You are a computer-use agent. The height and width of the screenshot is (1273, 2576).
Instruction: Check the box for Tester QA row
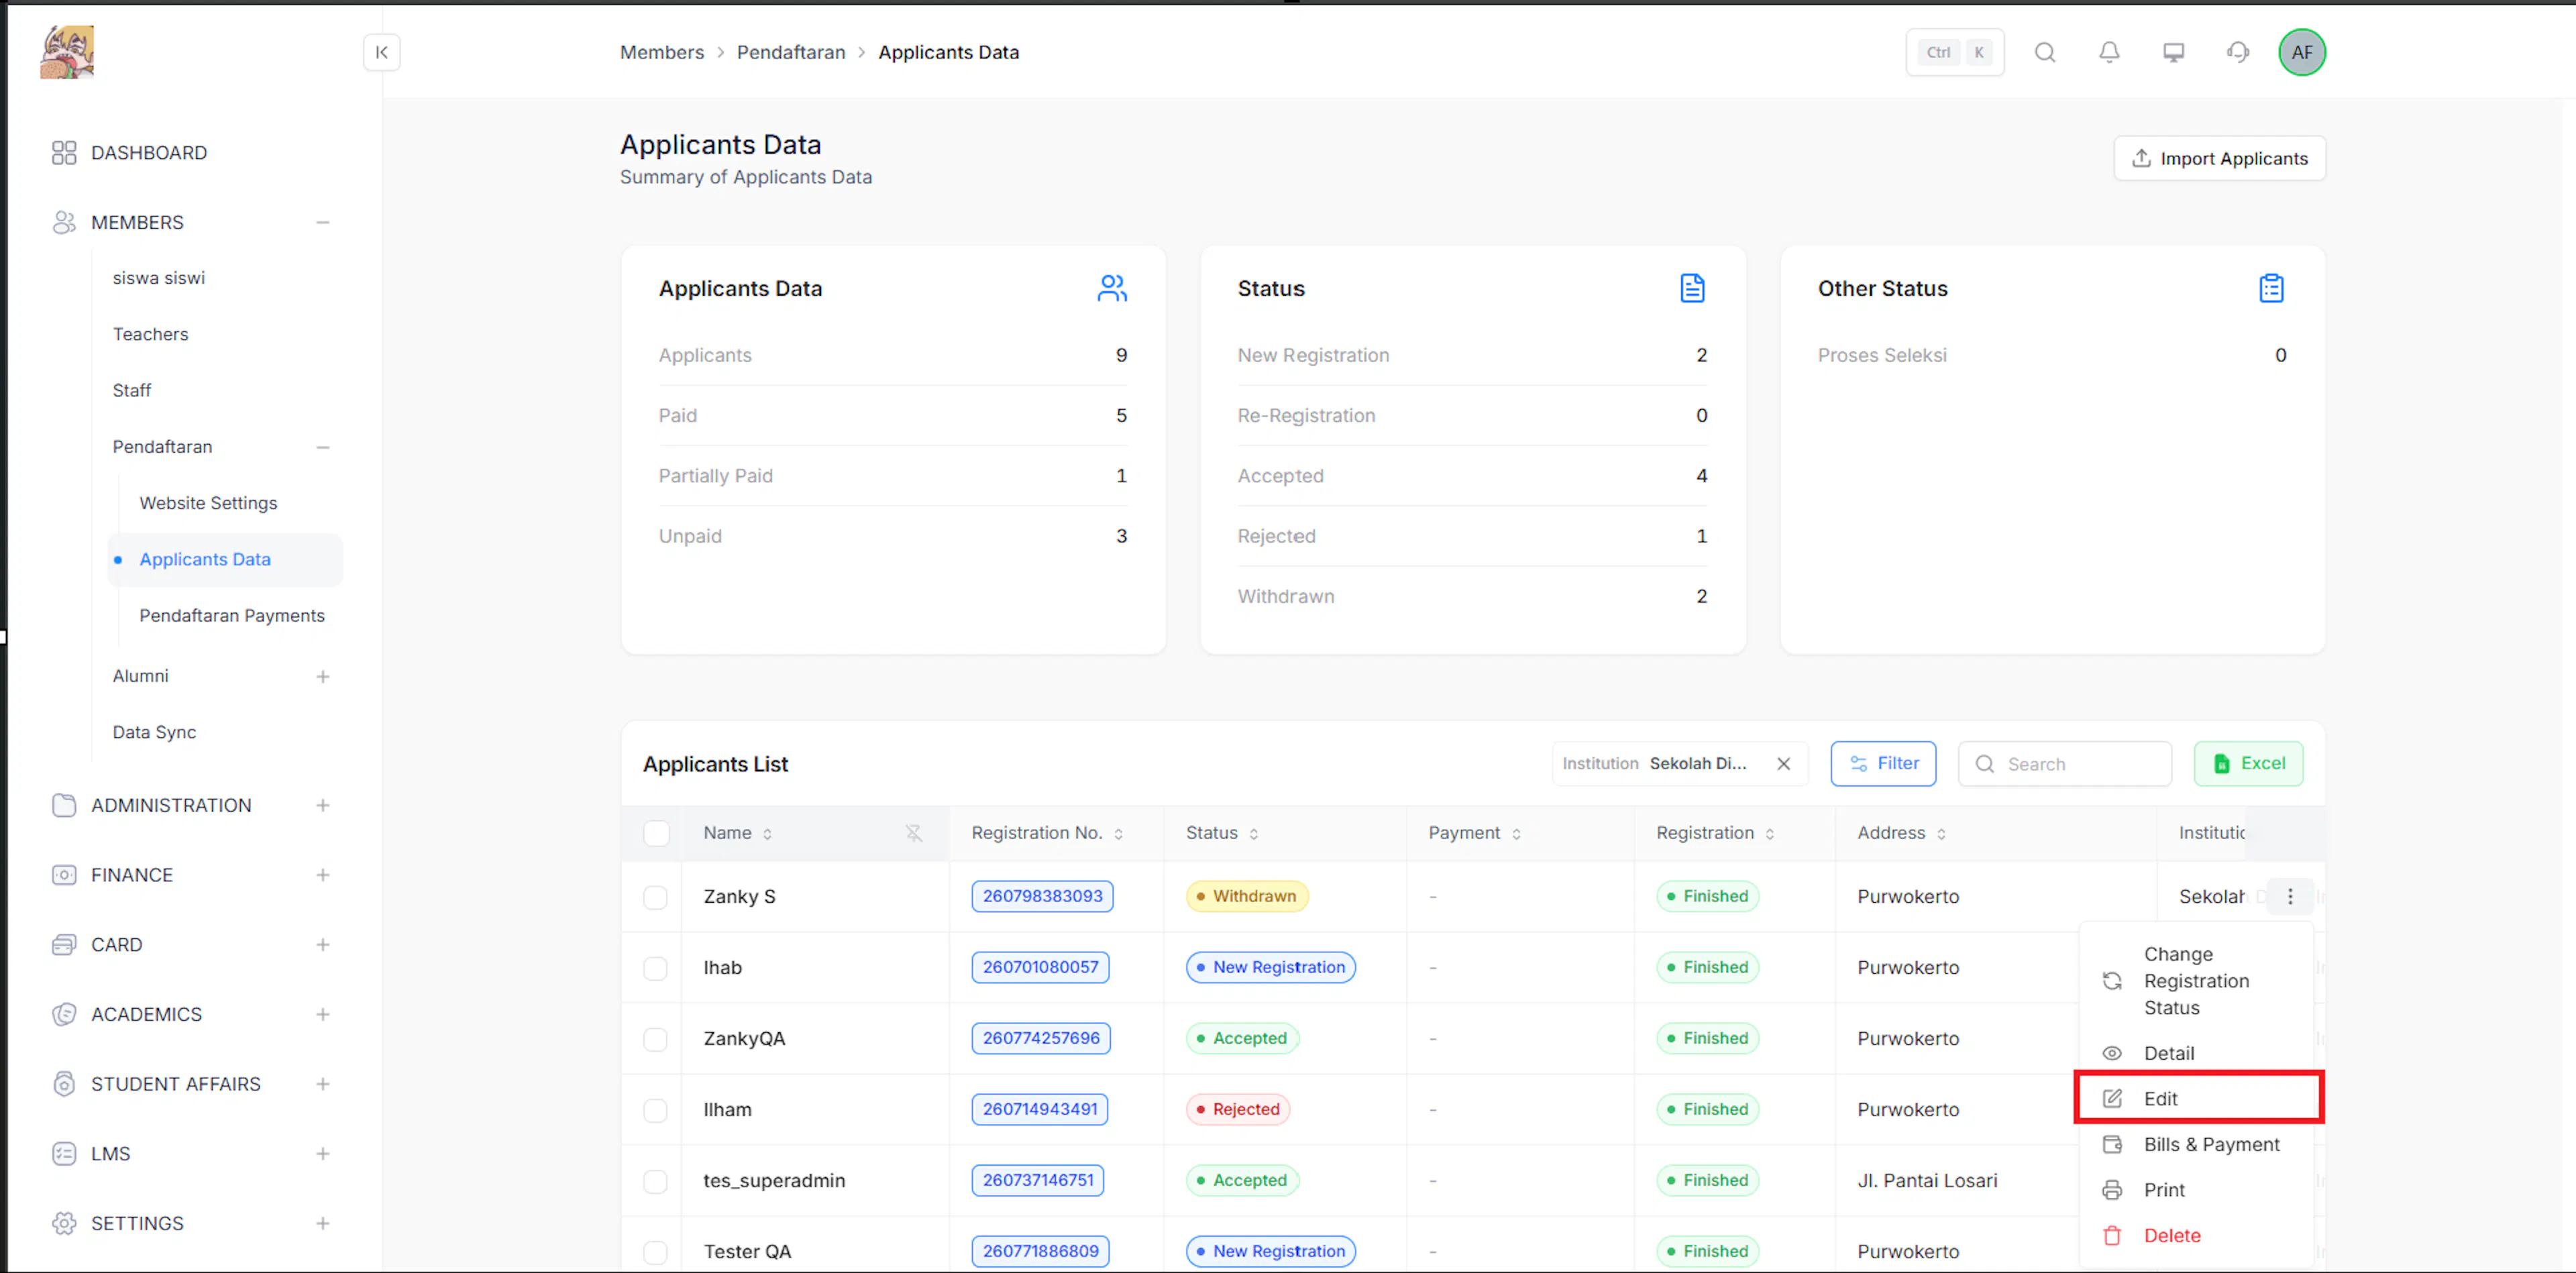point(655,1252)
